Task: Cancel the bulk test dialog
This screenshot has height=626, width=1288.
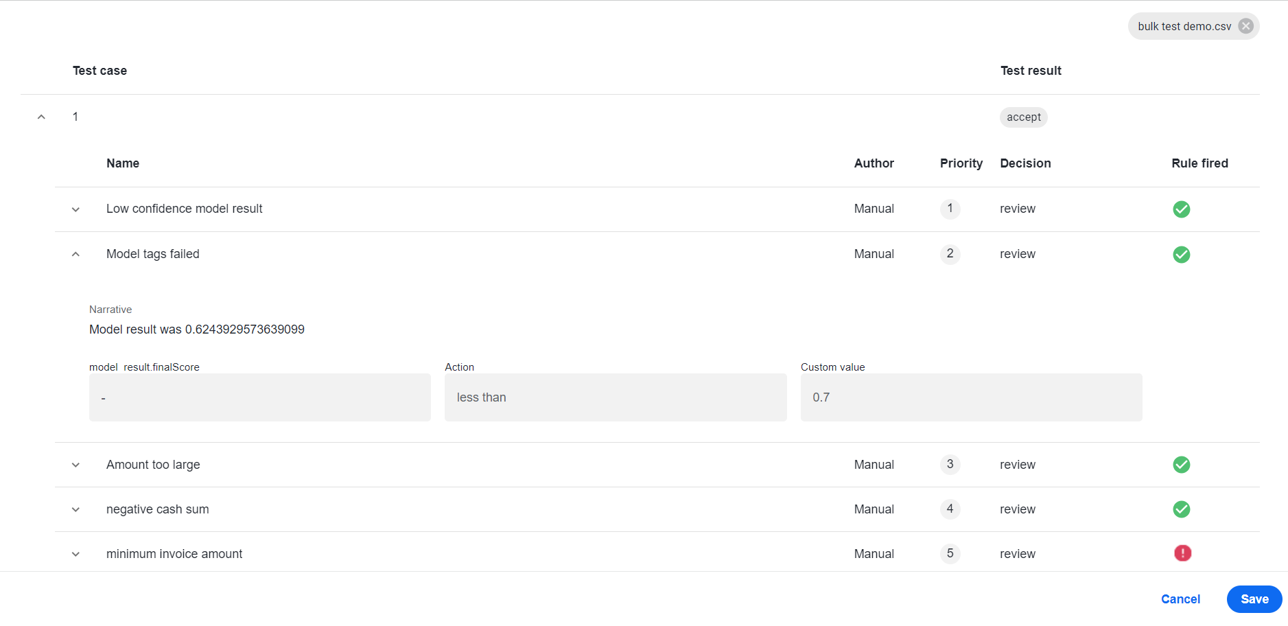Action: [1180, 599]
